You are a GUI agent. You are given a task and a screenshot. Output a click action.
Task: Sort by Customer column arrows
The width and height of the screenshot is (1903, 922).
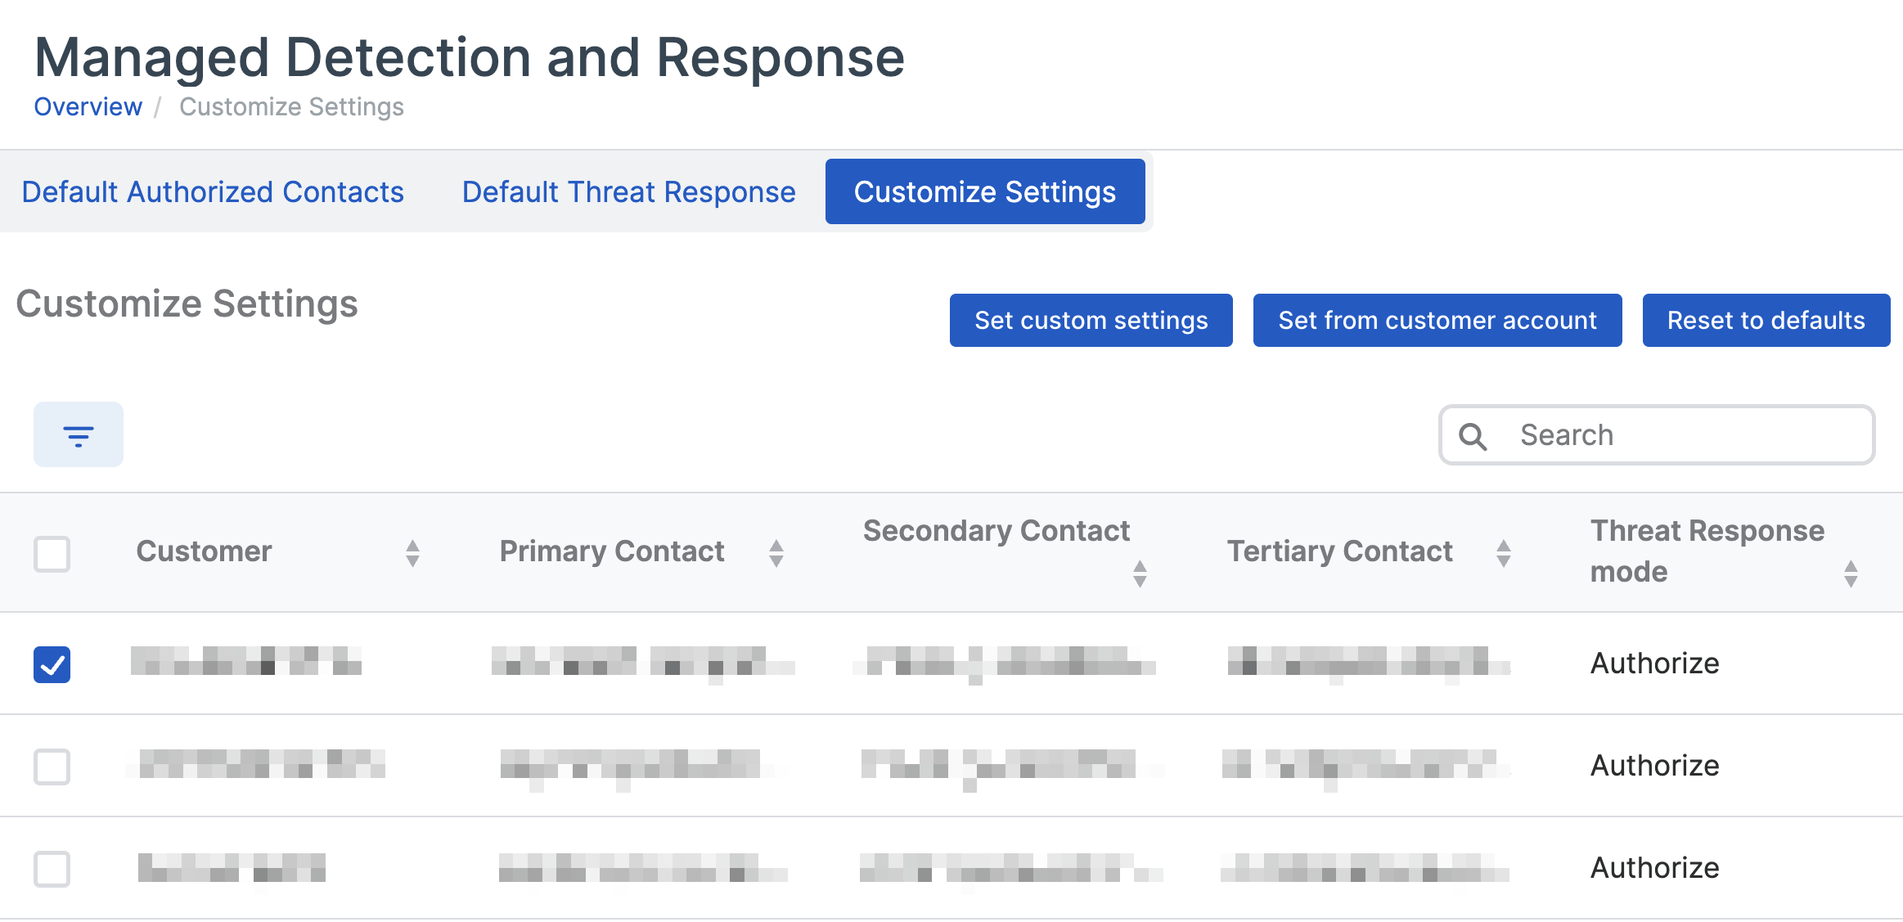tap(412, 553)
